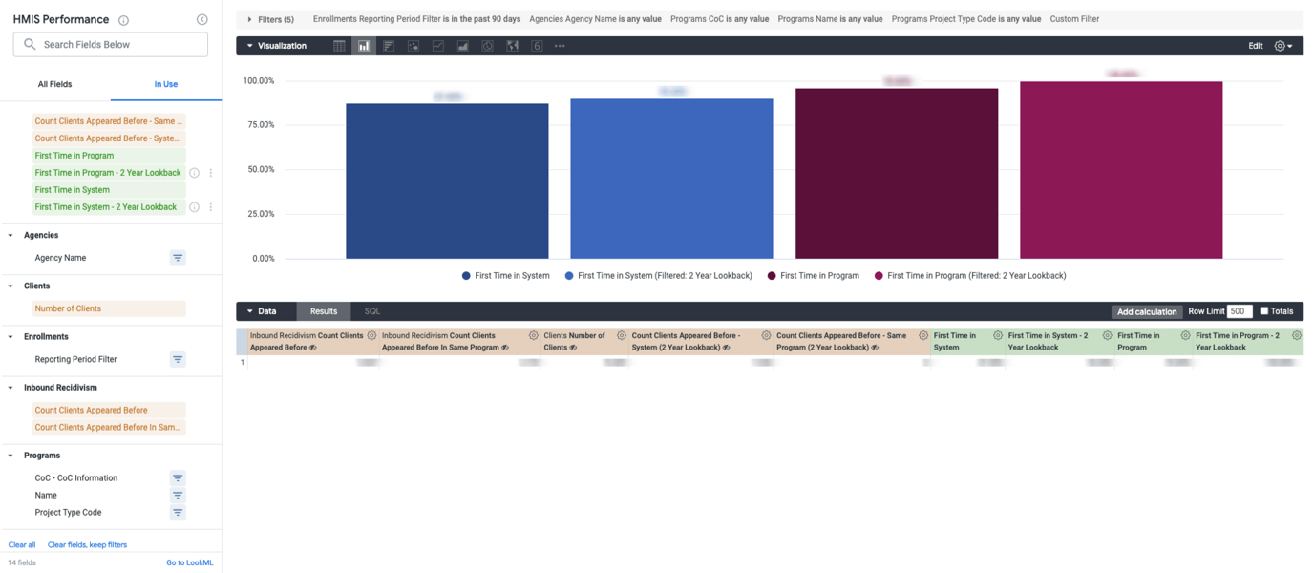The height and width of the screenshot is (573, 1314).
Task: Select the column chart visualization type
Action: tap(364, 45)
